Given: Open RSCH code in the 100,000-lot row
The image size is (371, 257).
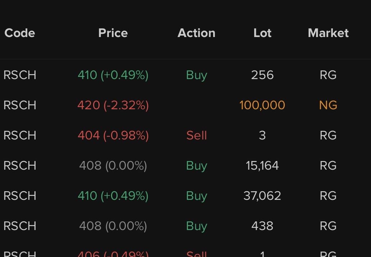Looking at the screenshot, I should coord(20,105).
